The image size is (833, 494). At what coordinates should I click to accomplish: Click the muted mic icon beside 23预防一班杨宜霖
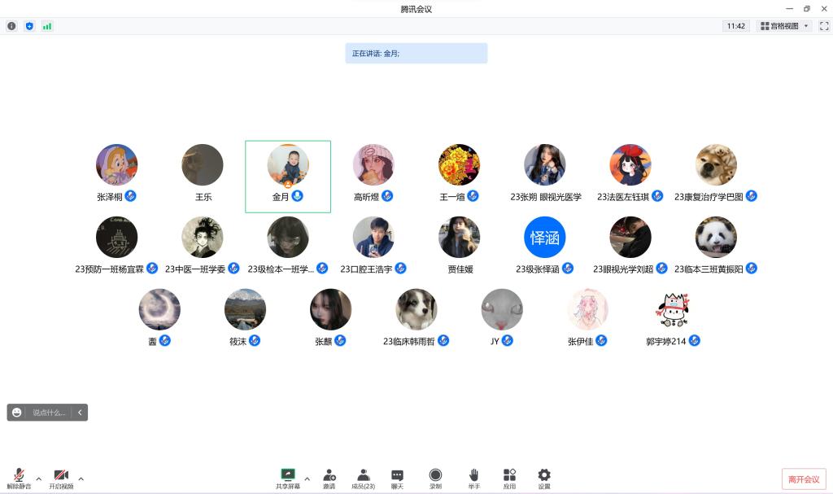coord(152,269)
